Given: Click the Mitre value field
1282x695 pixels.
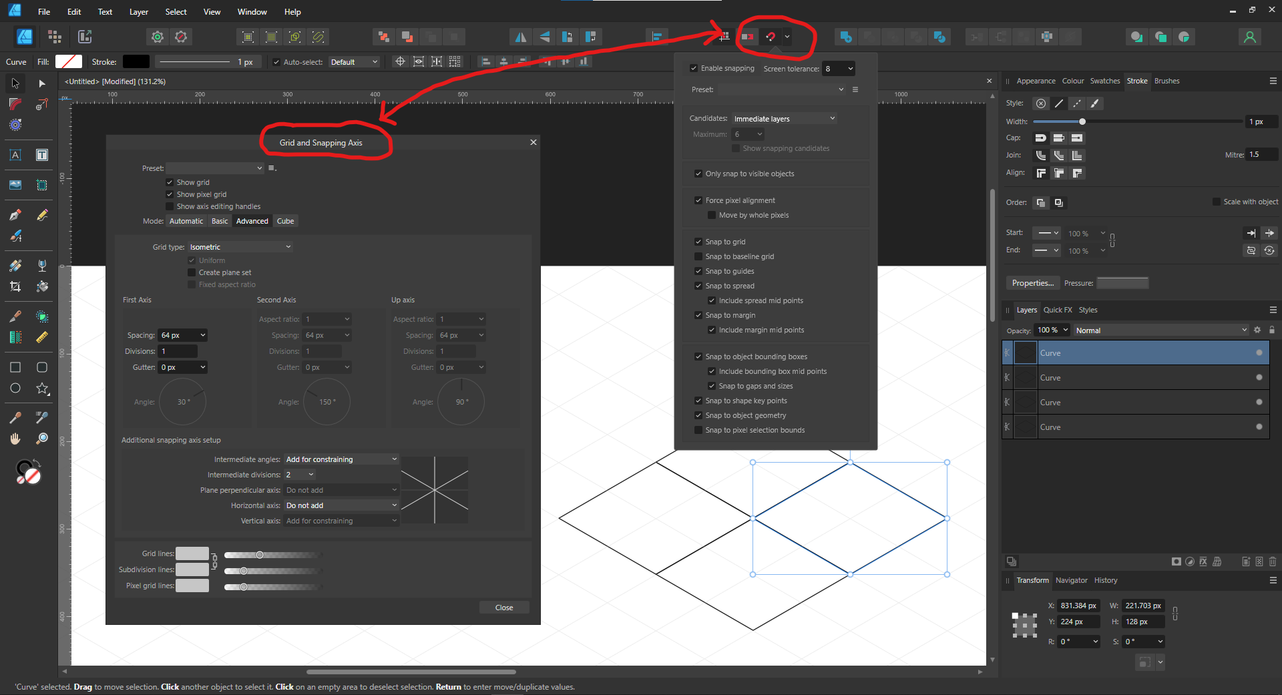Looking at the screenshot, I should tap(1261, 155).
